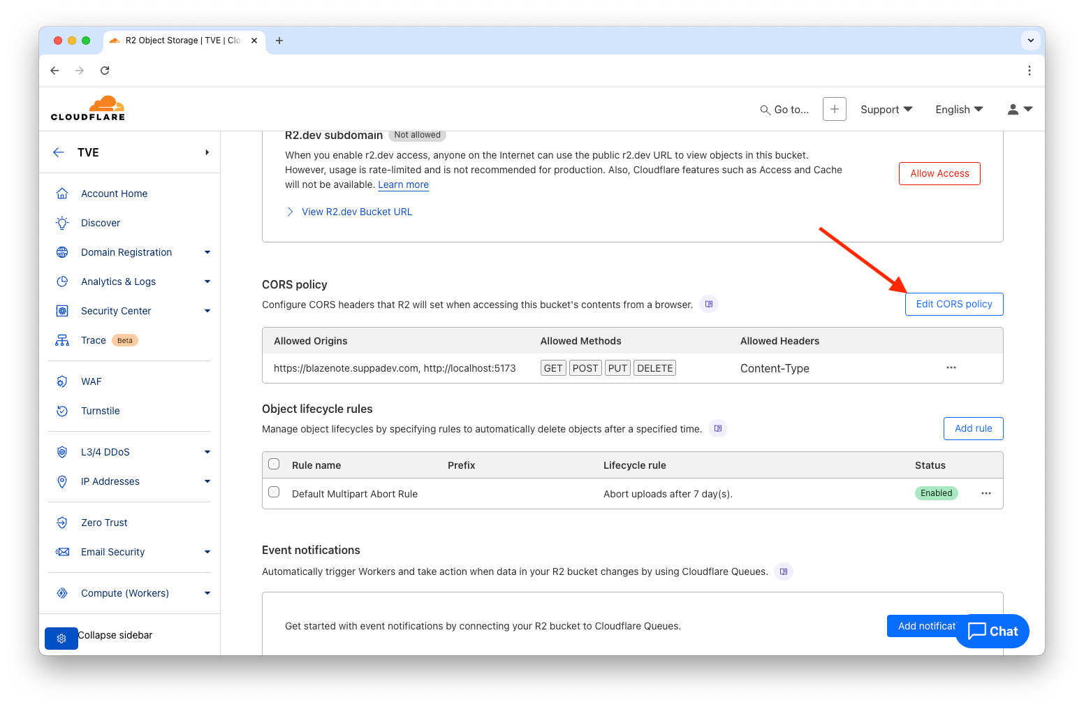This screenshot has width=1084, height=707.
Task: Click the Cloudflare logo
Action: coord(88,108)
